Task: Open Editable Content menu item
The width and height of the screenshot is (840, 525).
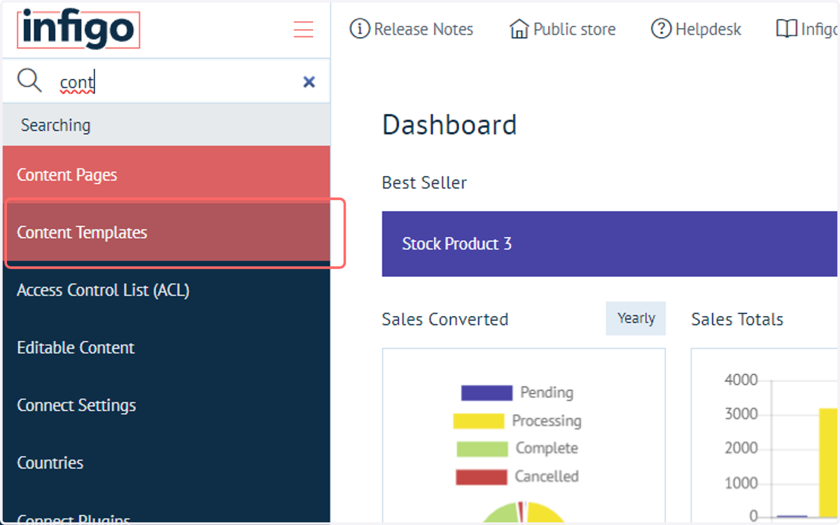Action: pyautogui.click(x=167, y=347)
